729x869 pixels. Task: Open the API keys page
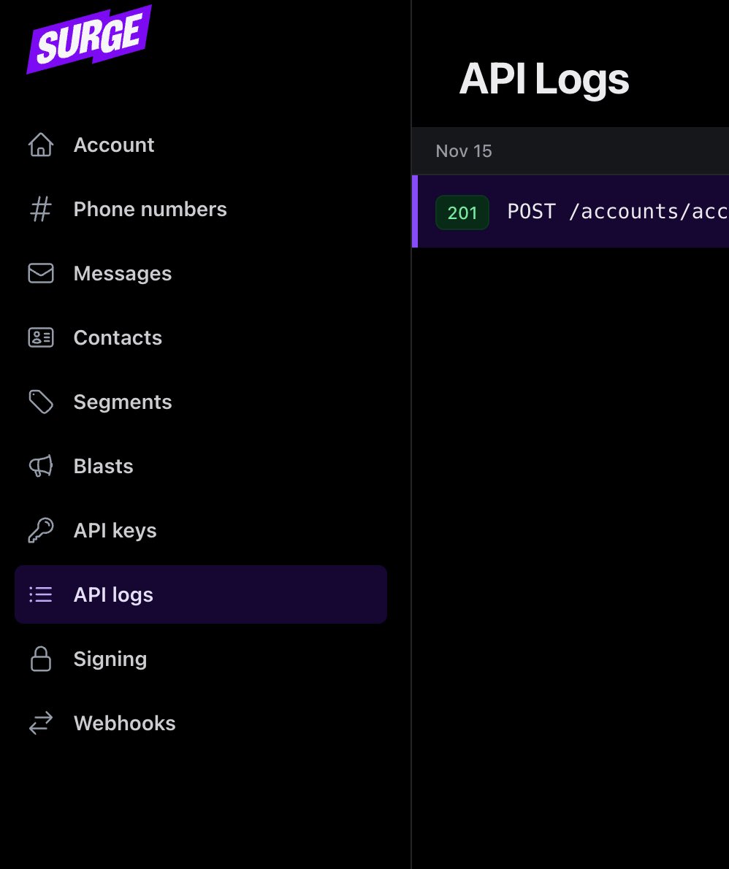(x=201, y=530)
